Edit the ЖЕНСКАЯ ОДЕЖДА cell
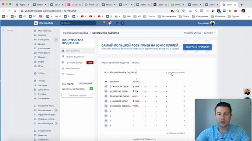 (x=120, y=87)
